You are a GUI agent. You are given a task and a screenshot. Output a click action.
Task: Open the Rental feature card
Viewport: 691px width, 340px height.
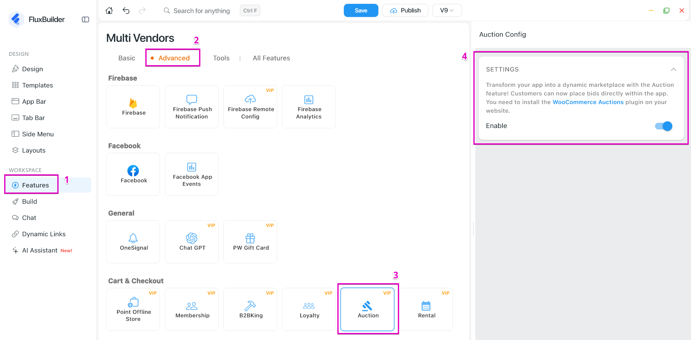click(426, 309)
